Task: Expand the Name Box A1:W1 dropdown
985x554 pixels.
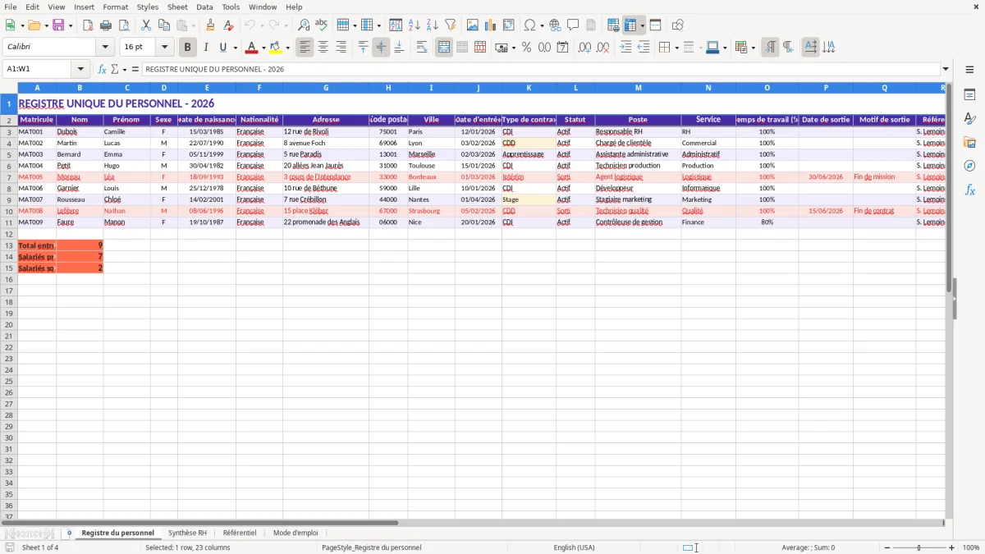Action: (x=80, y=69)
